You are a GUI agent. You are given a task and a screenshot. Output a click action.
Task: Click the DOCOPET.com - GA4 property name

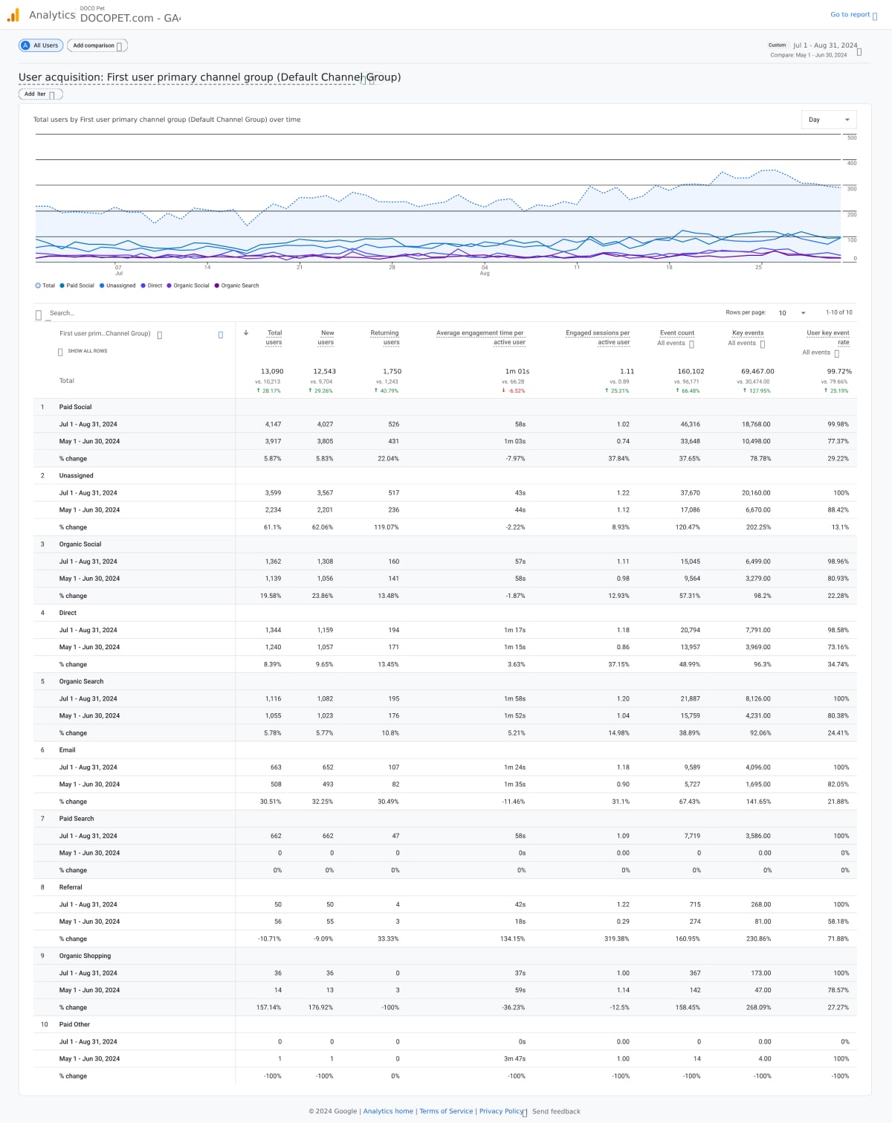point(130,18)
